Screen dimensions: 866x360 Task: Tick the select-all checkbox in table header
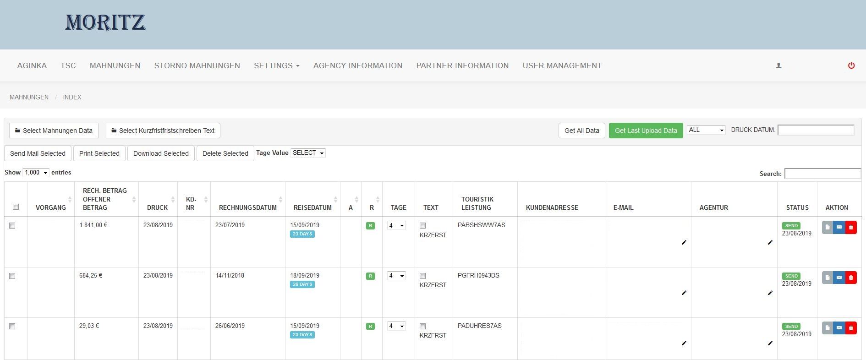16,207
